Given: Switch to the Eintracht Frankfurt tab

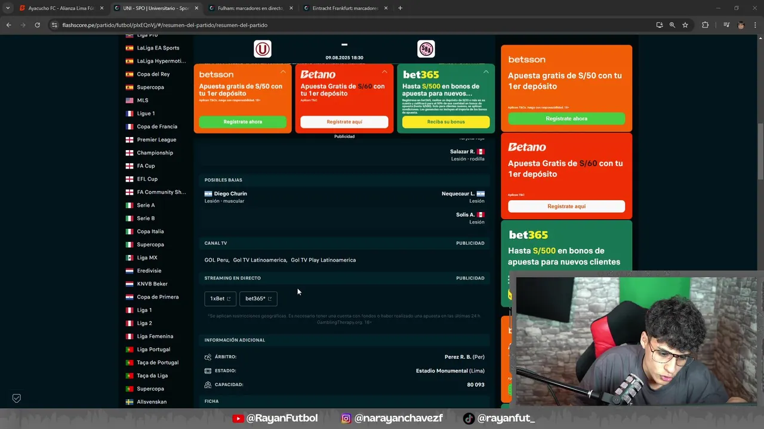Looking at the screenshot, I should pos(345,8).
